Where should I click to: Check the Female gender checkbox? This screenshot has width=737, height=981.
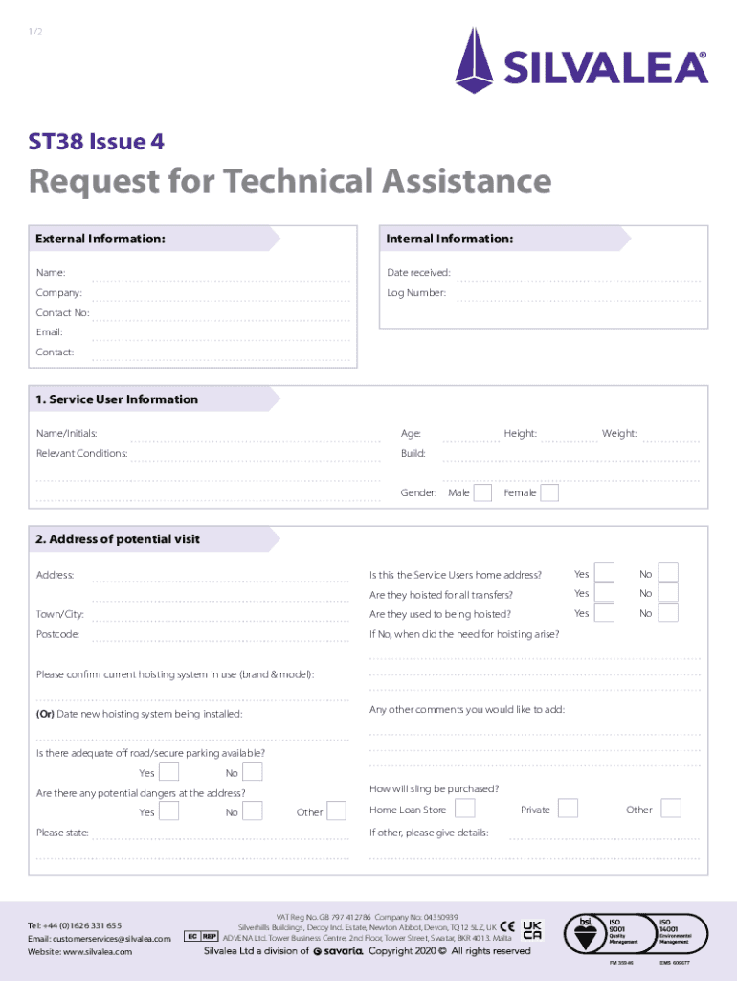click(x=549, y=492)
